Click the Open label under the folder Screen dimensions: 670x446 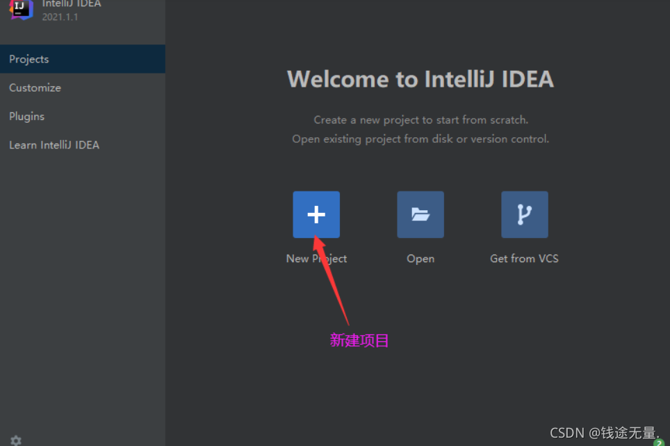(420, 259)
